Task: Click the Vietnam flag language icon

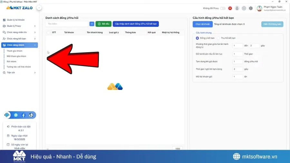Action: click(230, 8)
